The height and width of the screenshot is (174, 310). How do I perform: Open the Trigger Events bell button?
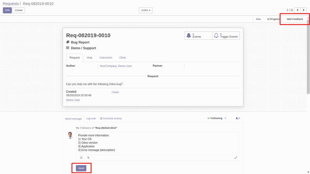tap(226, 36)
